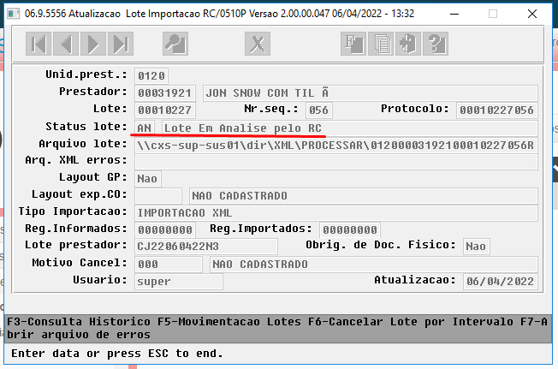The width and height of the screenshot is (558, 369).
Task: Go to the next record arrow
Action: tap(93, 44)
